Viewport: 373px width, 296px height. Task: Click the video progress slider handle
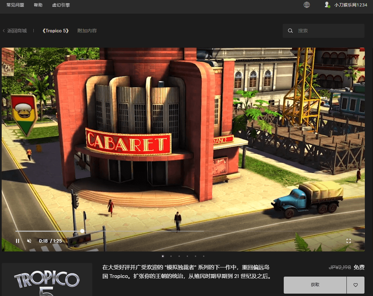pyautogui.click(x=82, y=231)
